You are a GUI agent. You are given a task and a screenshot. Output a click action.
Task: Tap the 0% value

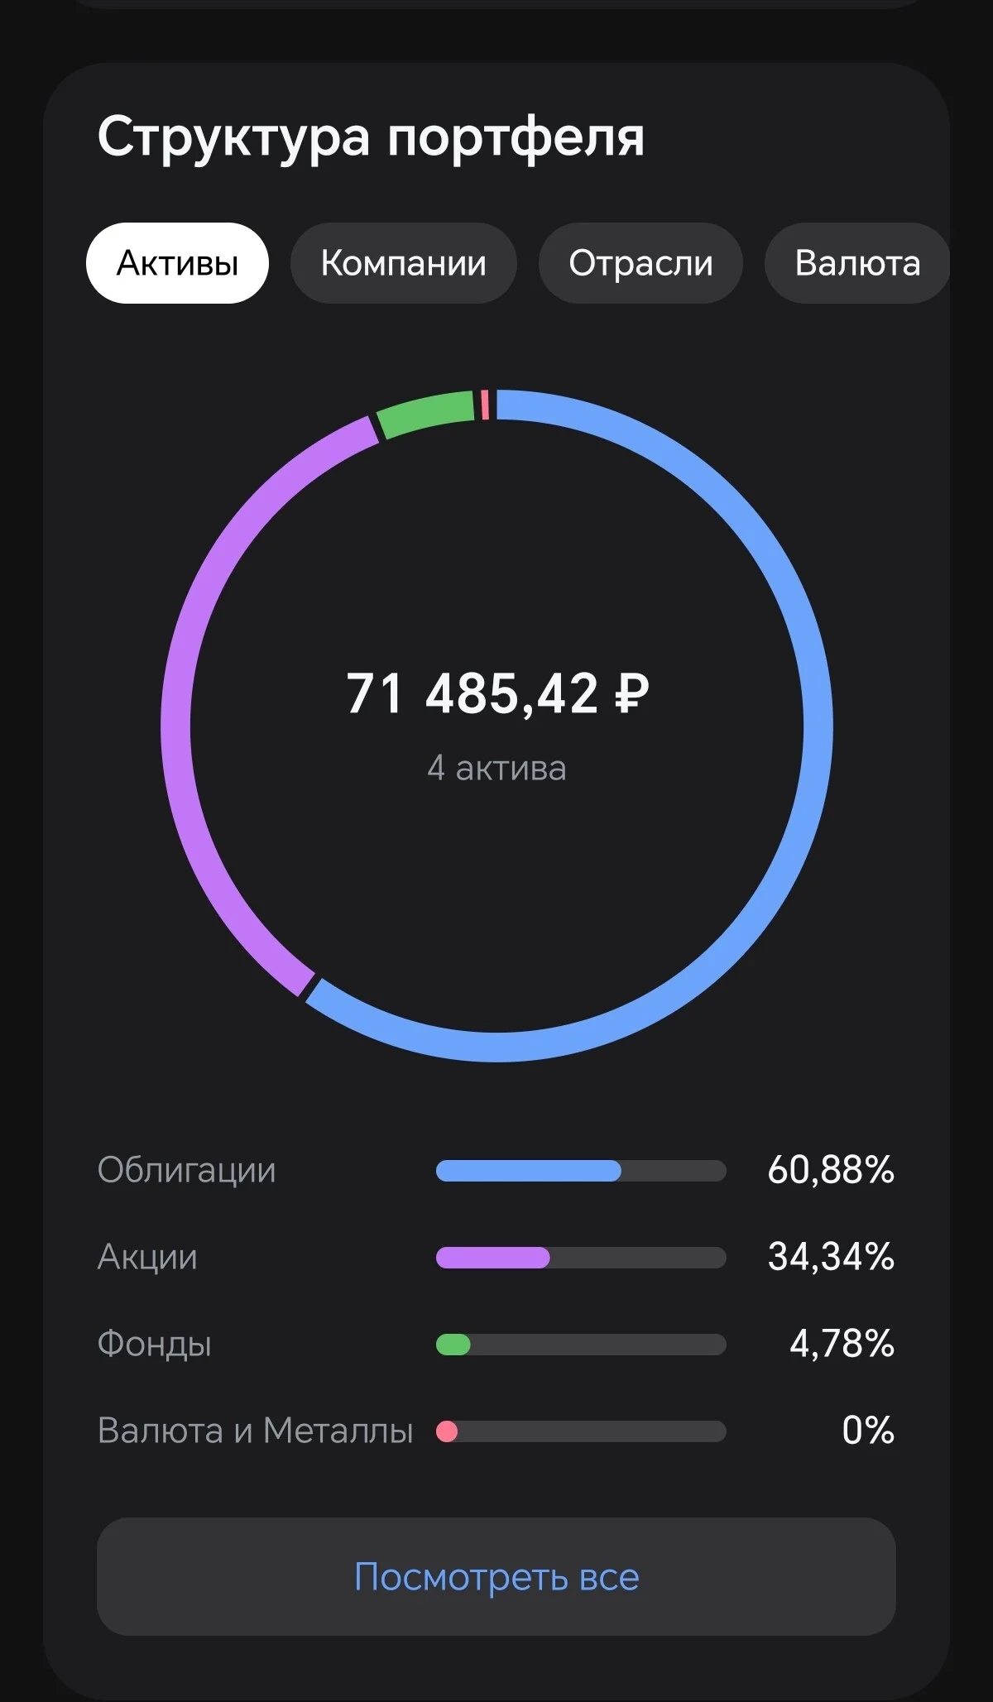coord(868,1431)
